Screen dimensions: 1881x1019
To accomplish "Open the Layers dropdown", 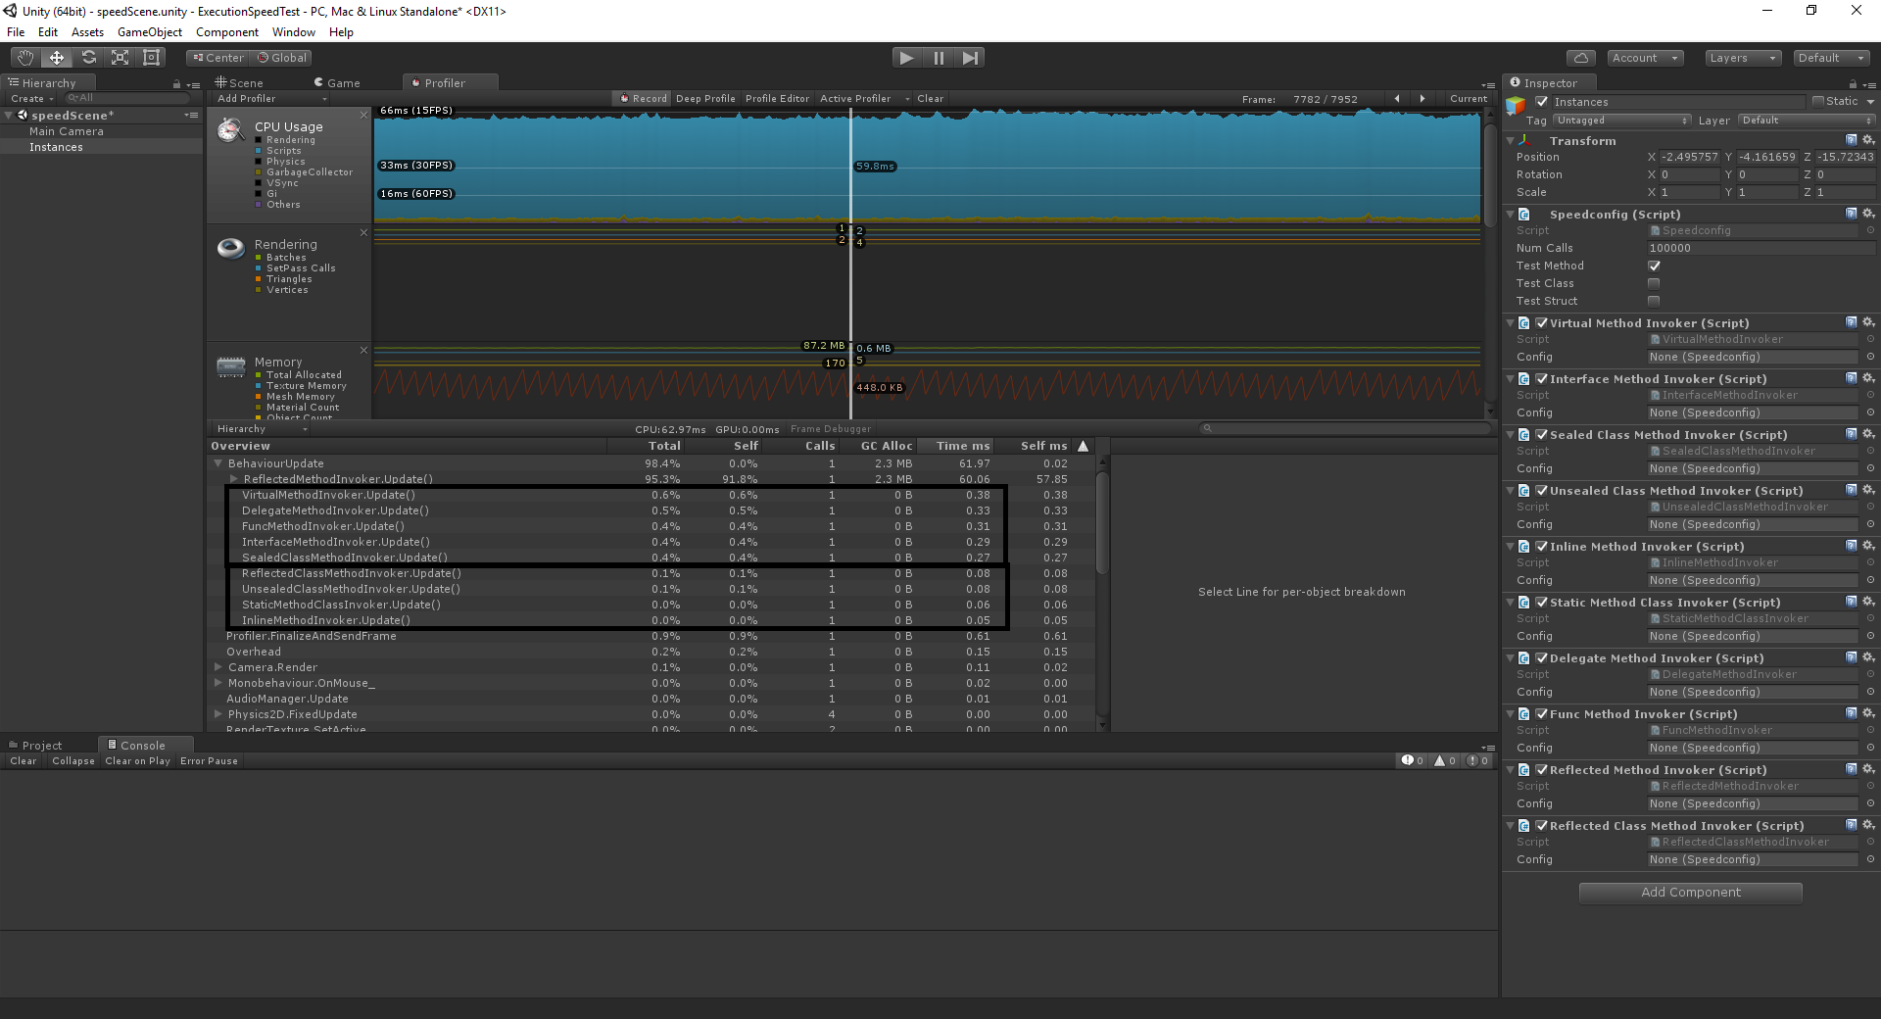I will tap(1741, 58).
